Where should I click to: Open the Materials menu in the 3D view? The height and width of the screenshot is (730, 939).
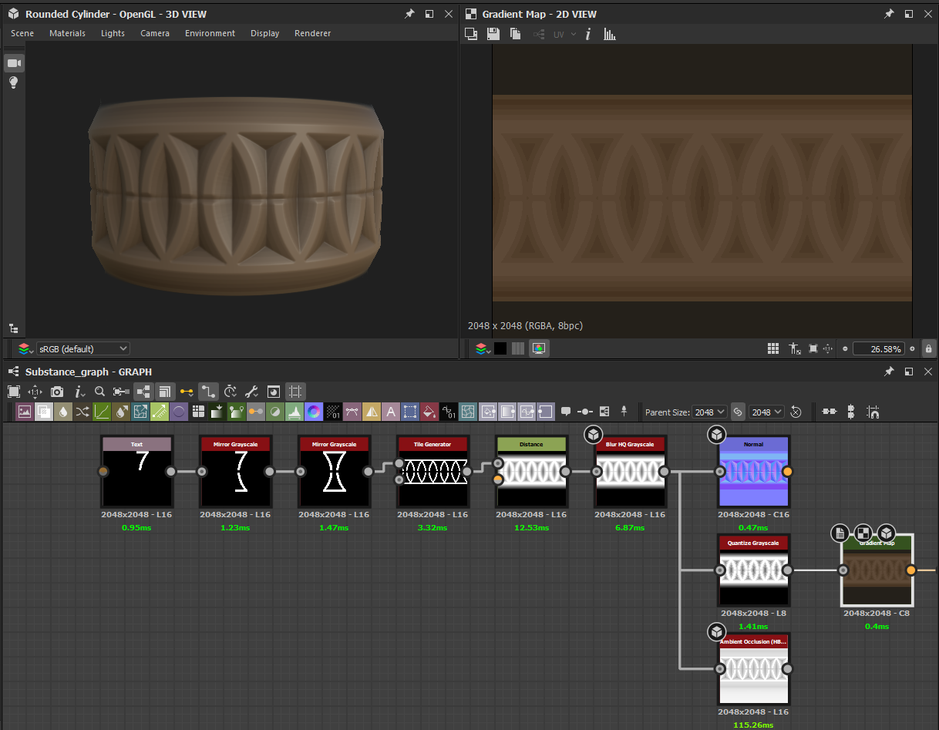(67, 33)
